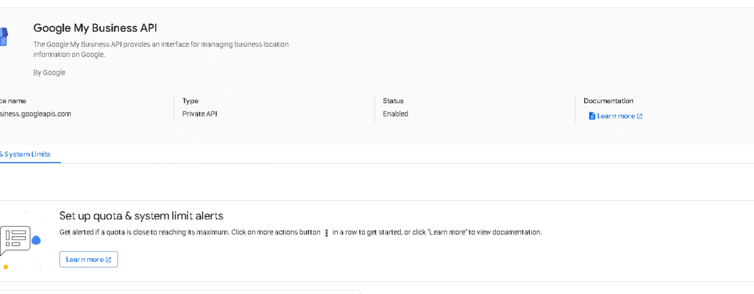754x294 pixels.
Task: Click external-link icon inside the Learn more button
Action: 108,260
